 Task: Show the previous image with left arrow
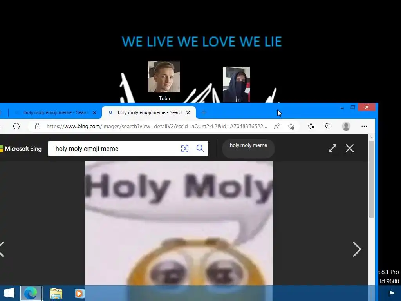point(2,249)
